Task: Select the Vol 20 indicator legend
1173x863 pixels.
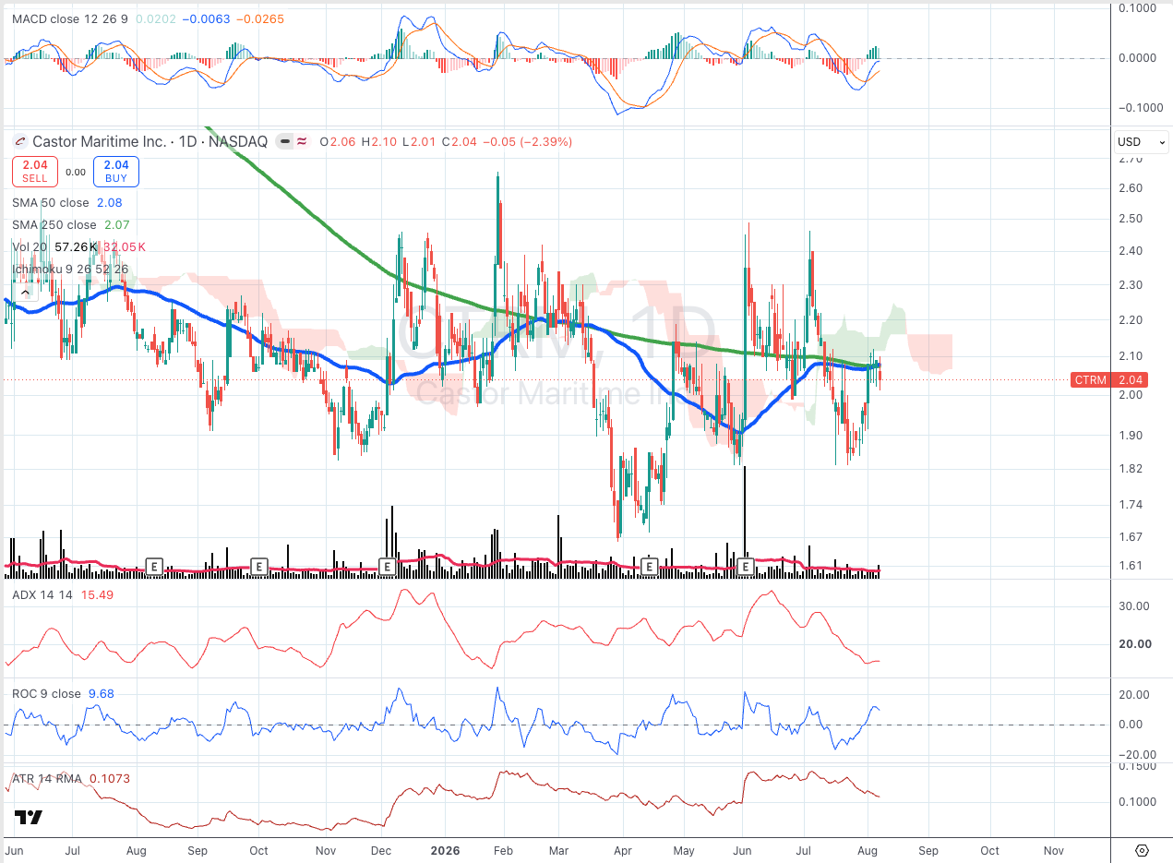Action: click(x=78, y=246)
